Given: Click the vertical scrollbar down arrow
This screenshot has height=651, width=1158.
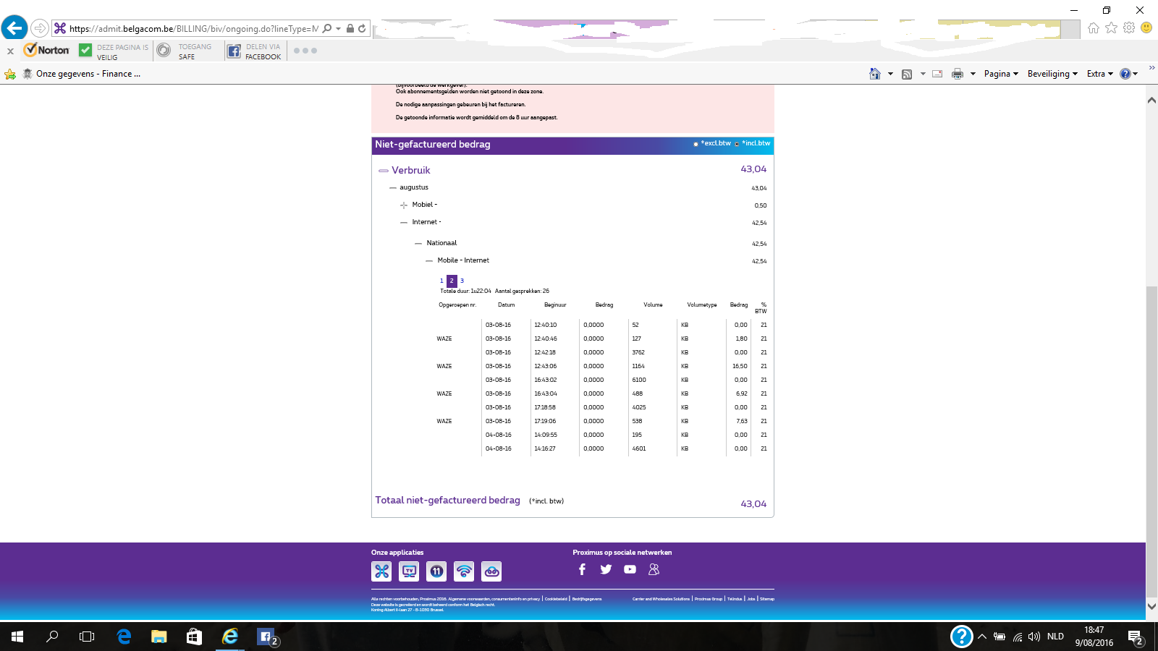Looking at the screenshot, I should 1151,606.
